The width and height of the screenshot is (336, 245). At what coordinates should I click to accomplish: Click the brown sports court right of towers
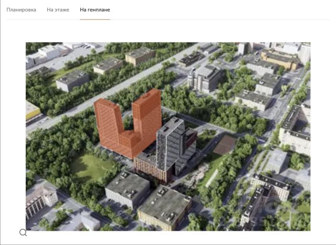click(224, 144)
